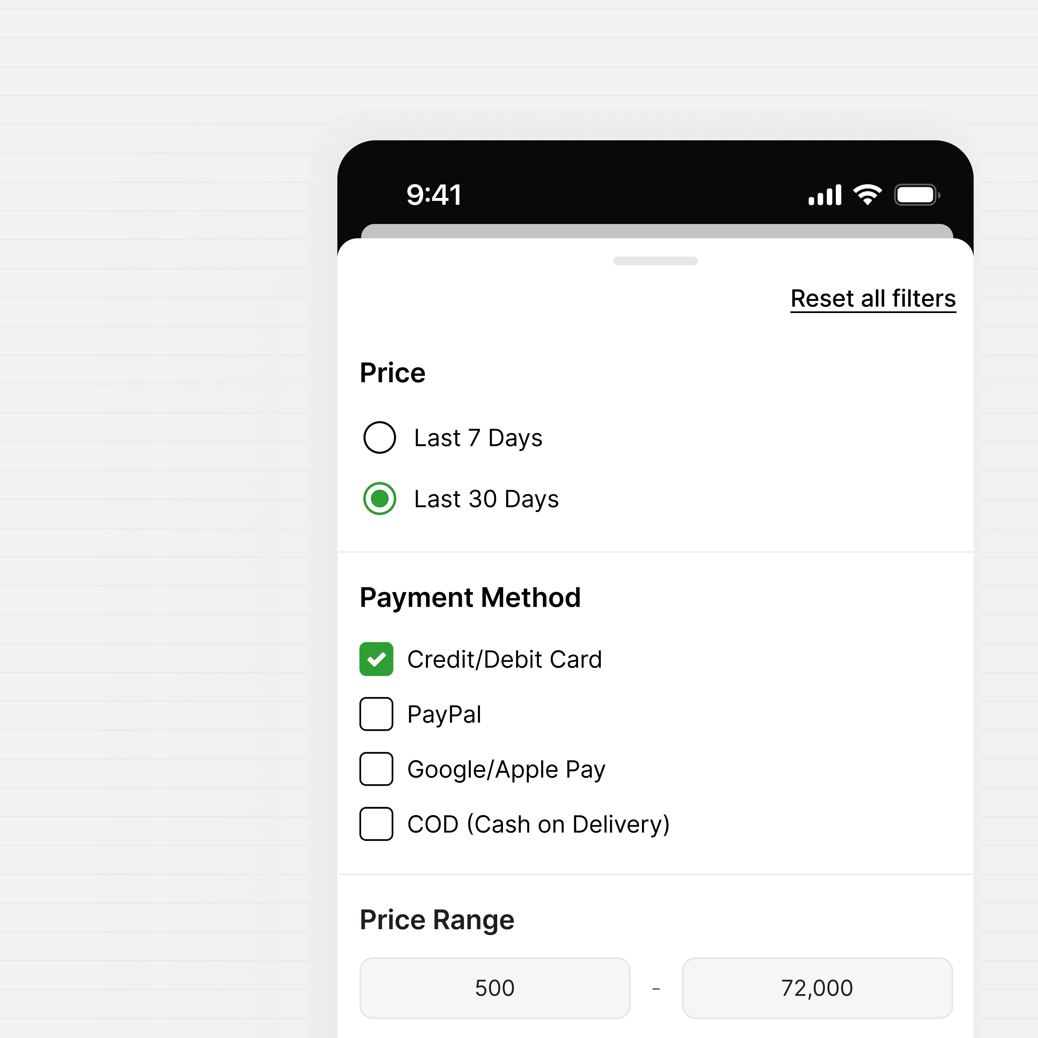Uncheck the Credit/Debit Card checkbox
This screenshot has width=1038, height=1038.
[x=376, y=659]
